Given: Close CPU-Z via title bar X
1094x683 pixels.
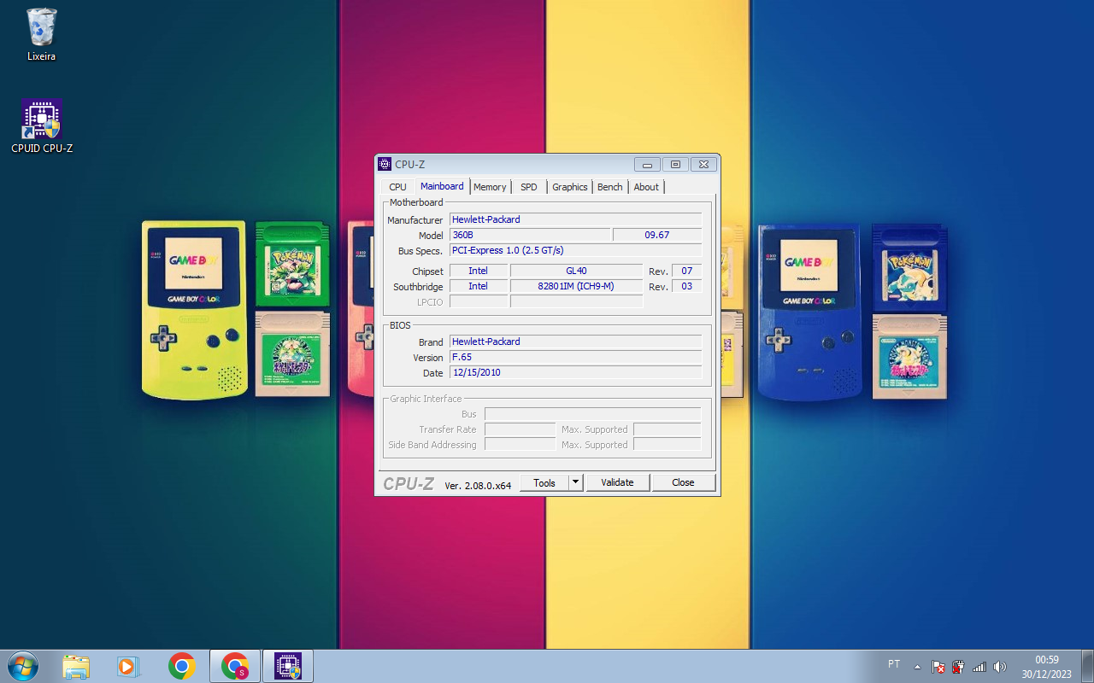Looking at the screenshot, I should 703,164.
